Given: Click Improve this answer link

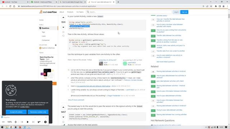Looking at the screenshot, I should coord(79,60).
